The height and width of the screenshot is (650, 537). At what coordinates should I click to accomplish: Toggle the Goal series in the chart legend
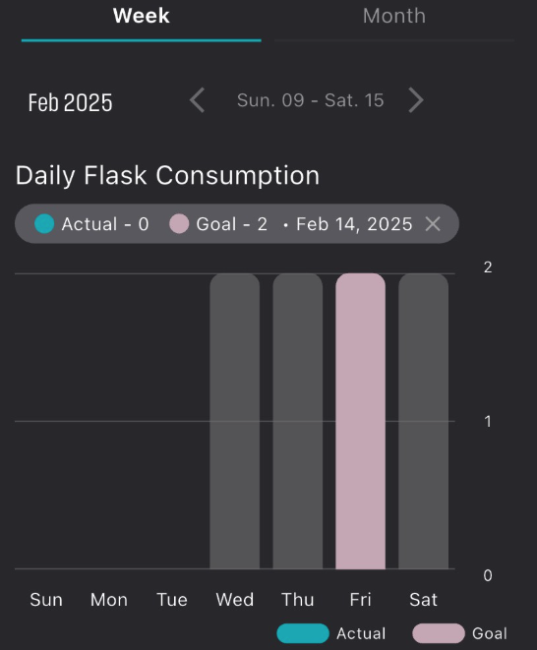point(460,633)
